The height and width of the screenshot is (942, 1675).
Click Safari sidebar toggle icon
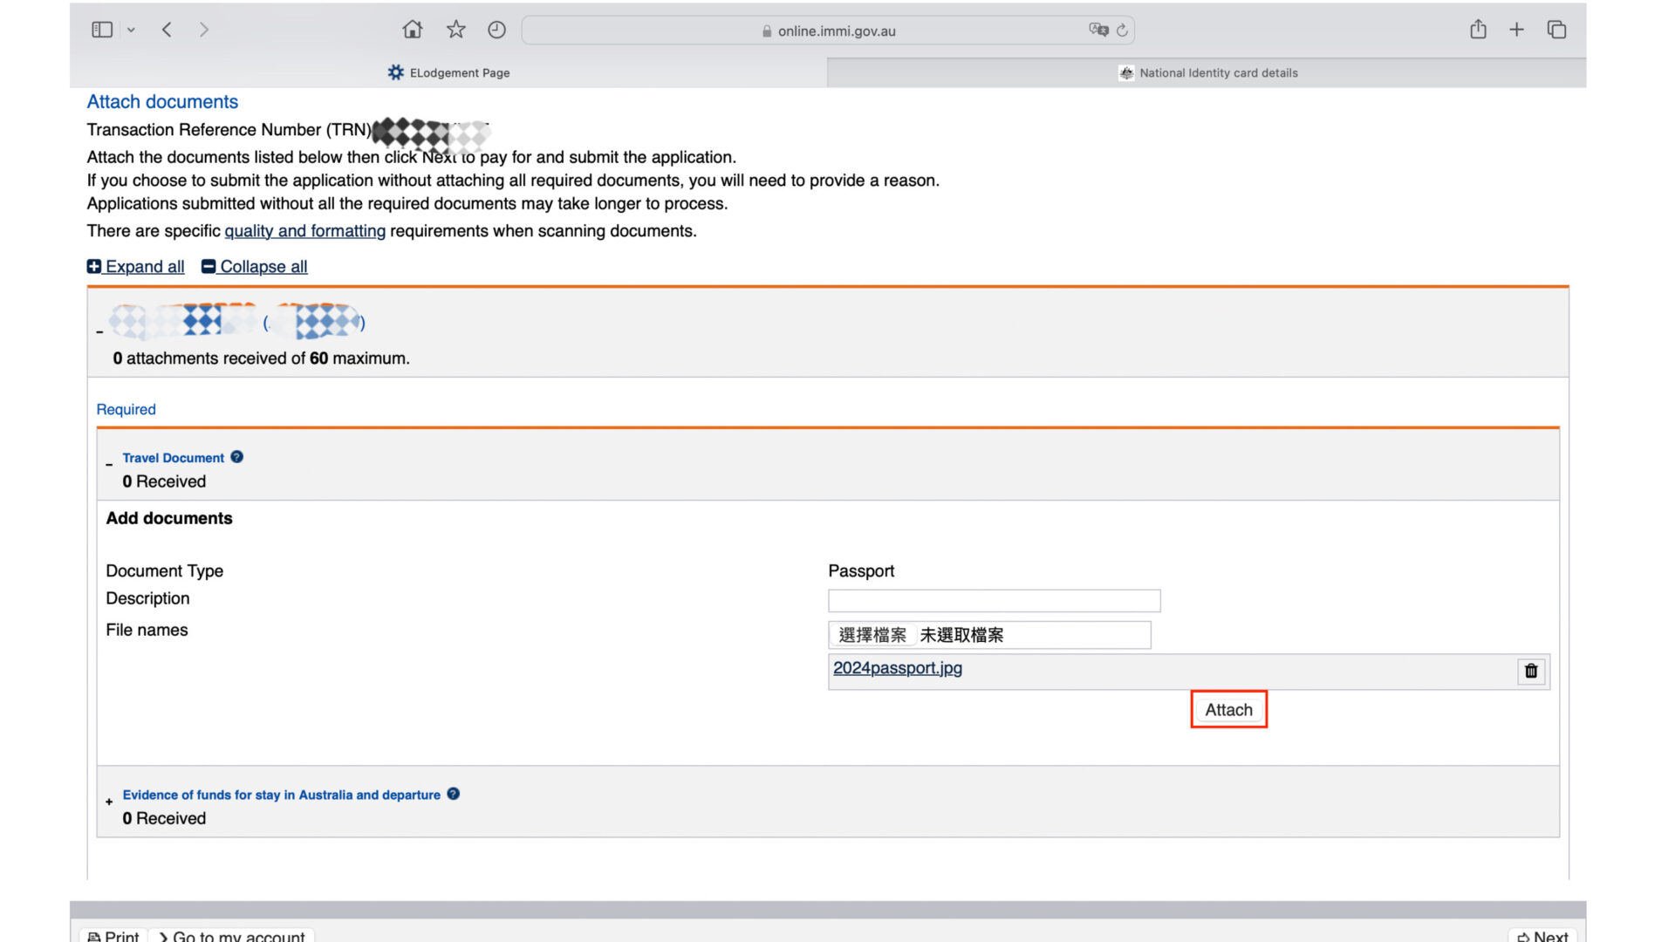pos(102,30)
